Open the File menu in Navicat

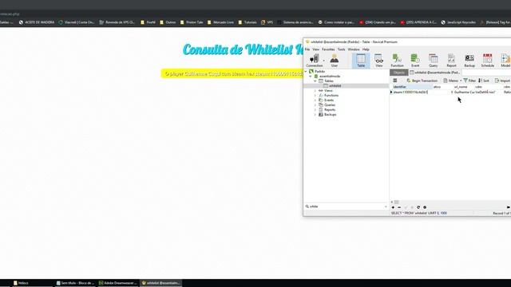[x=307, y=49]
